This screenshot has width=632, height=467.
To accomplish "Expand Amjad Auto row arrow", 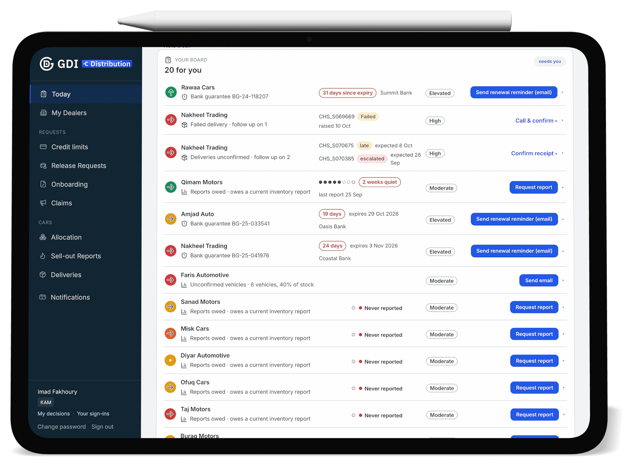I will tap(563, 219).
